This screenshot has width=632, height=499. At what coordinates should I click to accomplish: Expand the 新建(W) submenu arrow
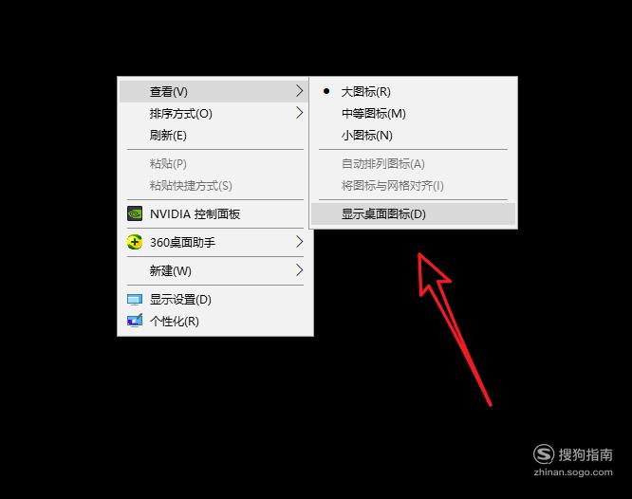(x=299, y=270)
